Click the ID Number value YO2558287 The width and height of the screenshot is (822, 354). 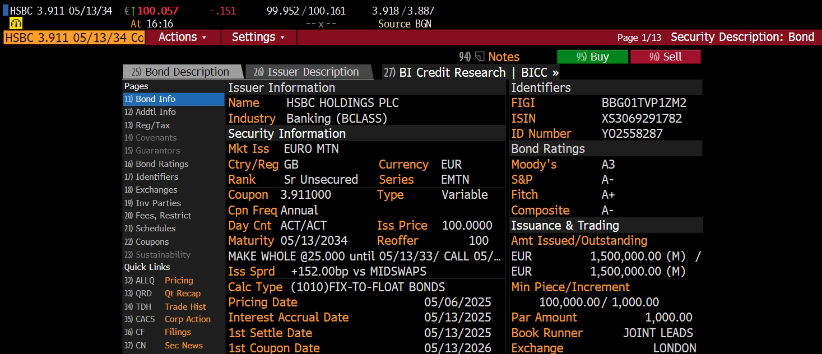coord(632,134)
